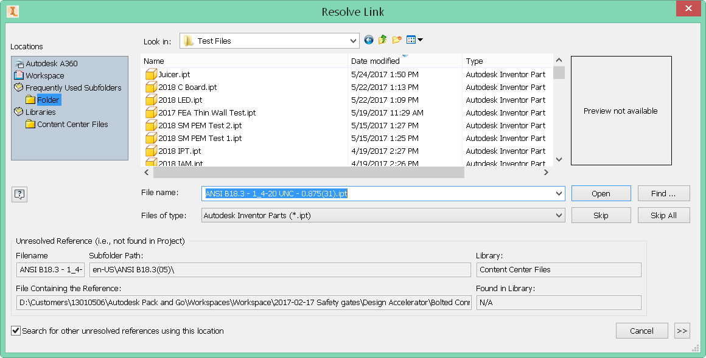Select 2017 FEA Thin Wall Test.ipt
The image size is (706, 358).
[207, 113]
